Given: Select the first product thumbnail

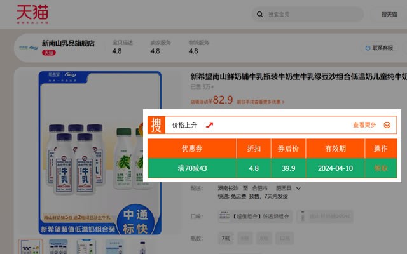Looking at the screenshot, I should [x=31, y=247].
